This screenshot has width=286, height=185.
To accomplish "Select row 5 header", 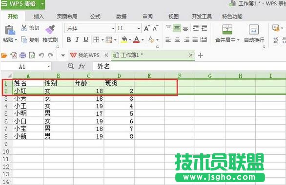I will (6, 114).
